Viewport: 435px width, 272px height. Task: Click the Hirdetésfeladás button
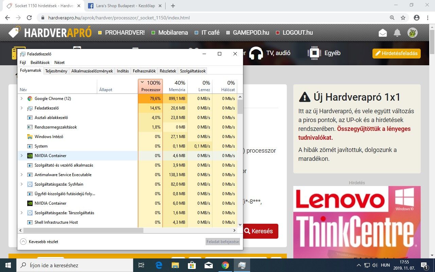(x=397, y=53)
